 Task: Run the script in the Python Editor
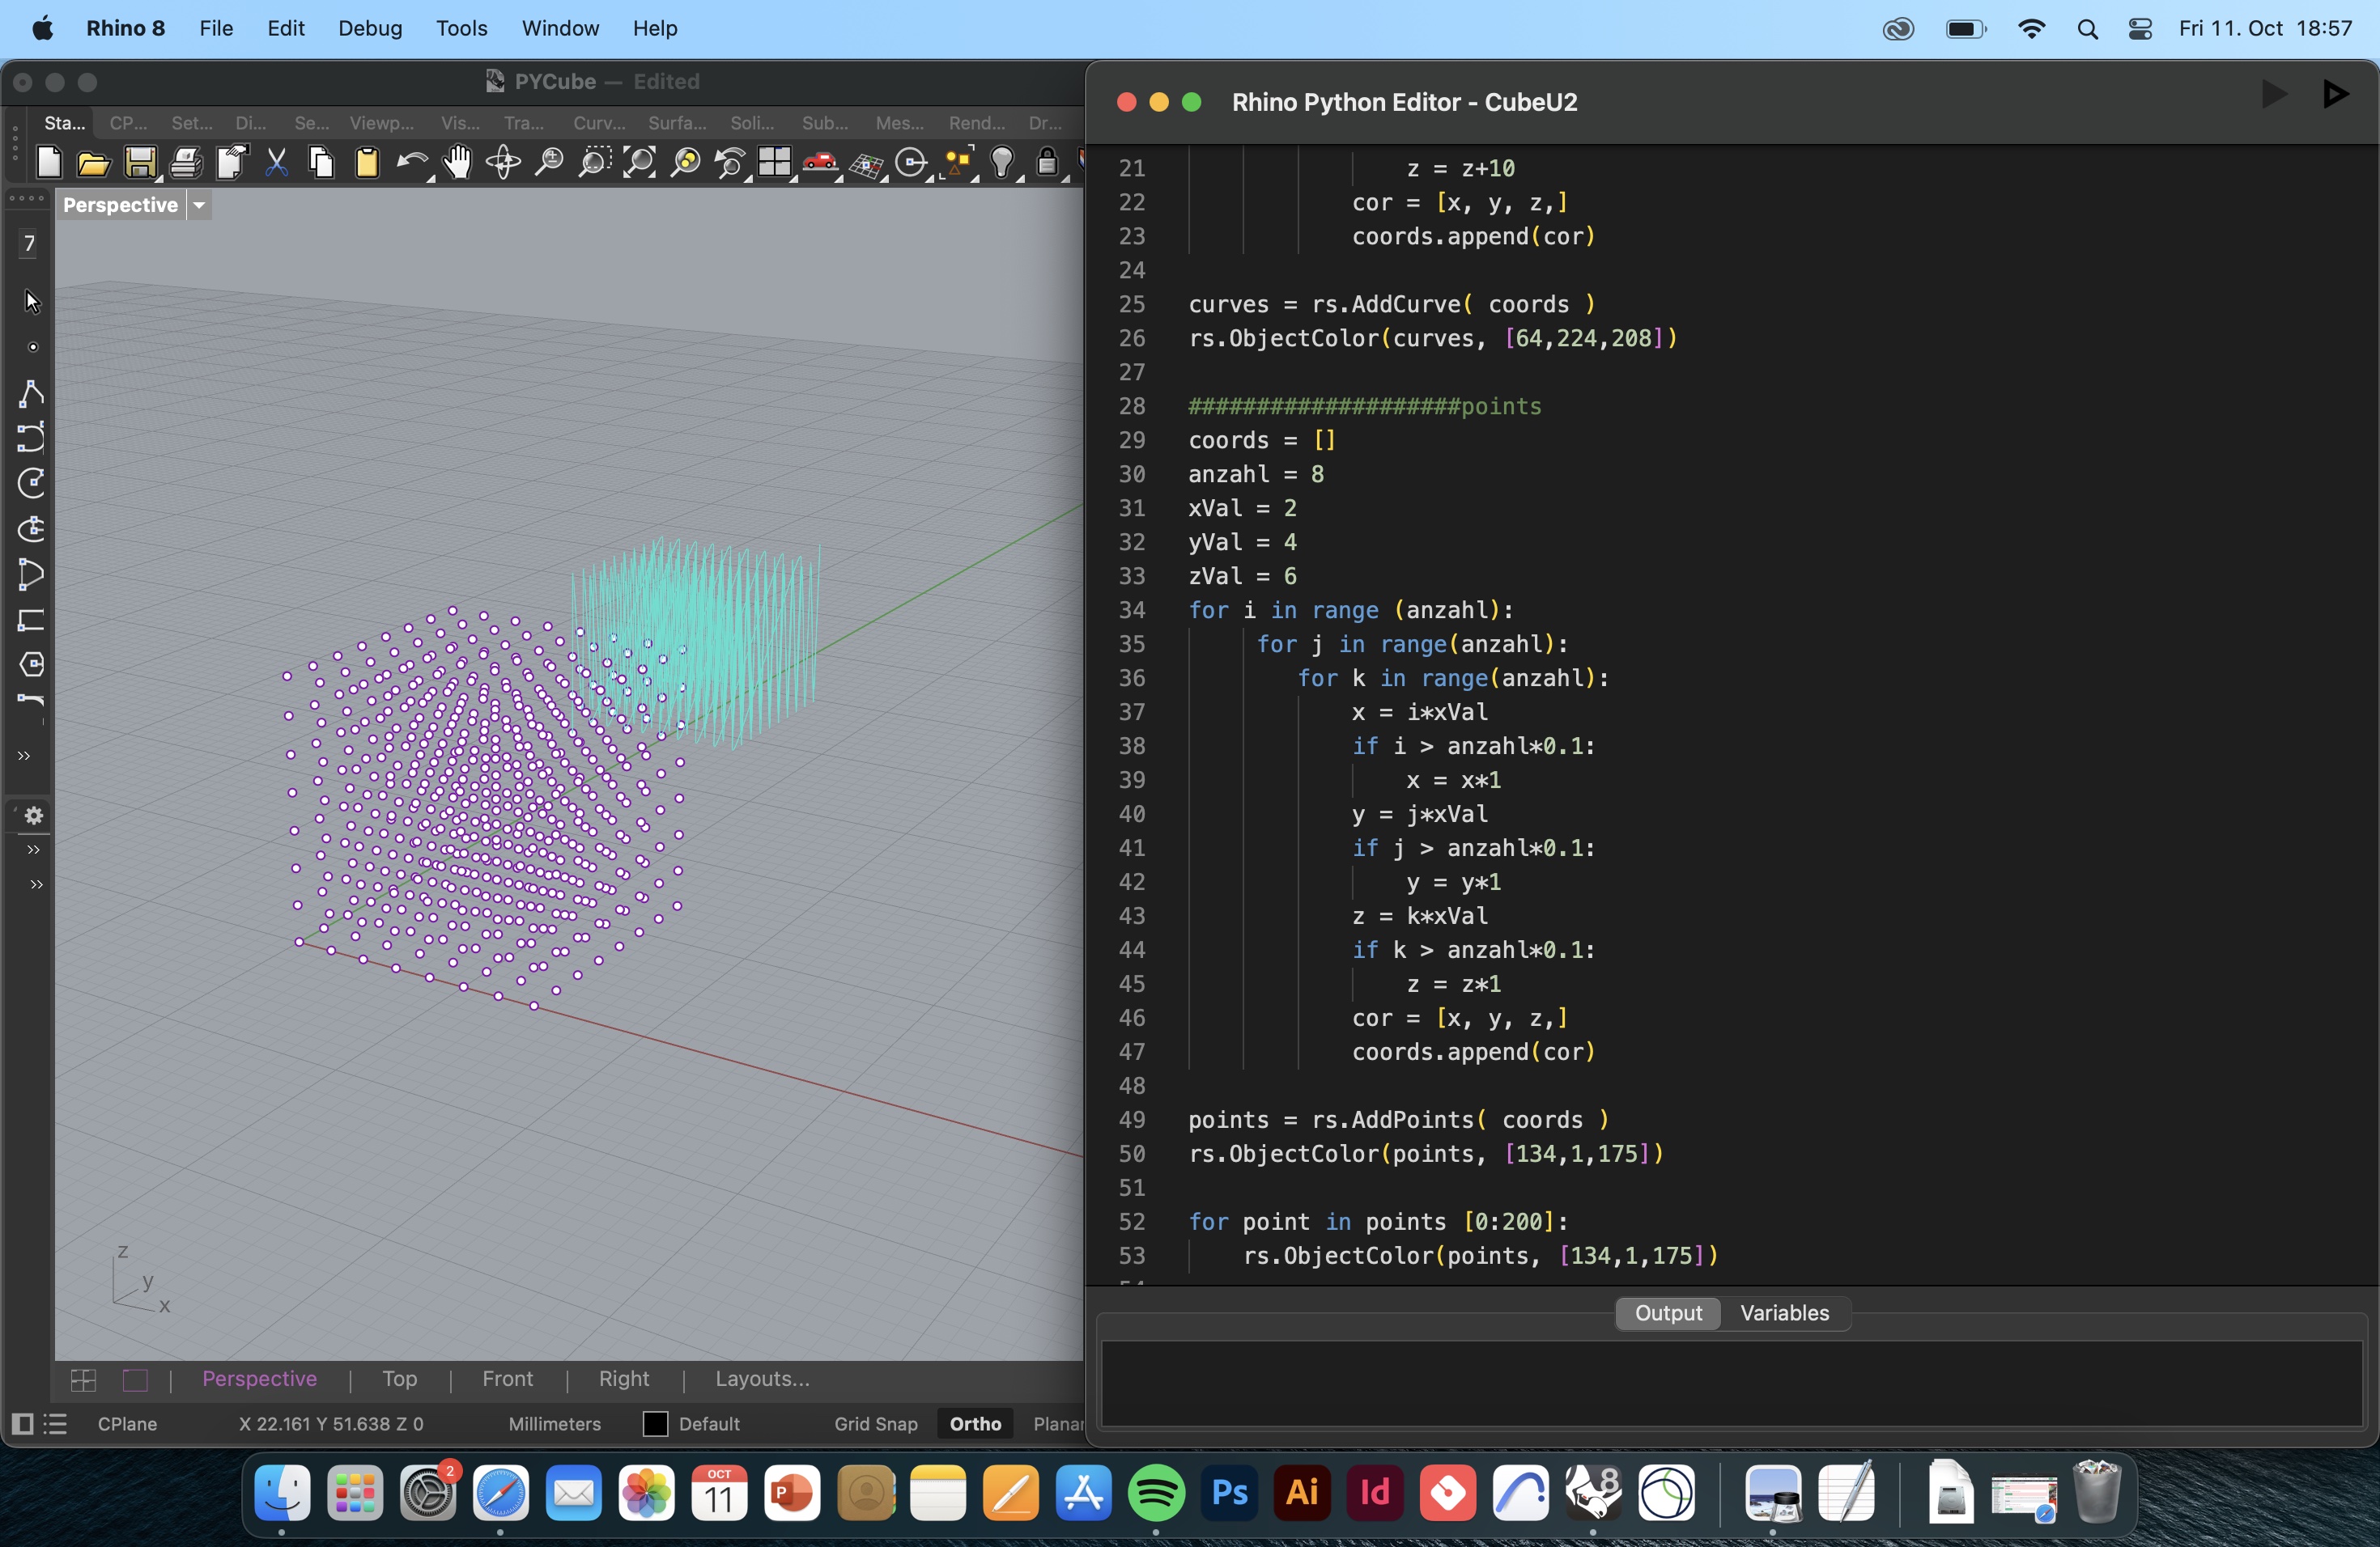pos(2272,95)
